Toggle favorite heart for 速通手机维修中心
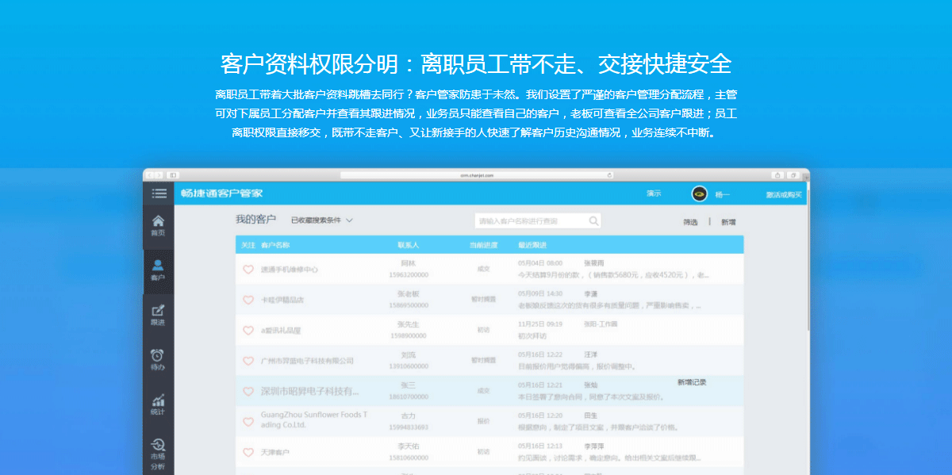Viewport: 952px width, 475px height. coord(248,270)
